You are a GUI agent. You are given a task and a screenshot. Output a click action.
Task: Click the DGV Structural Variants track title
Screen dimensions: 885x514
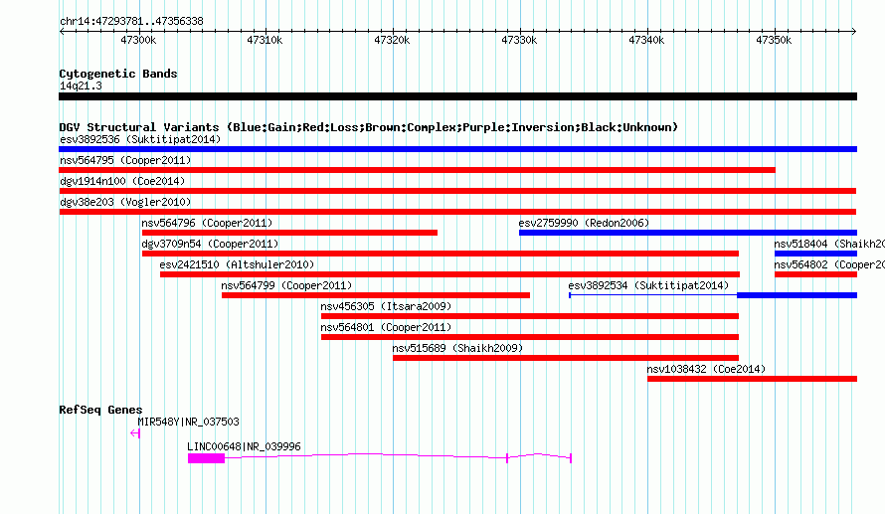(x=369, y=127)
